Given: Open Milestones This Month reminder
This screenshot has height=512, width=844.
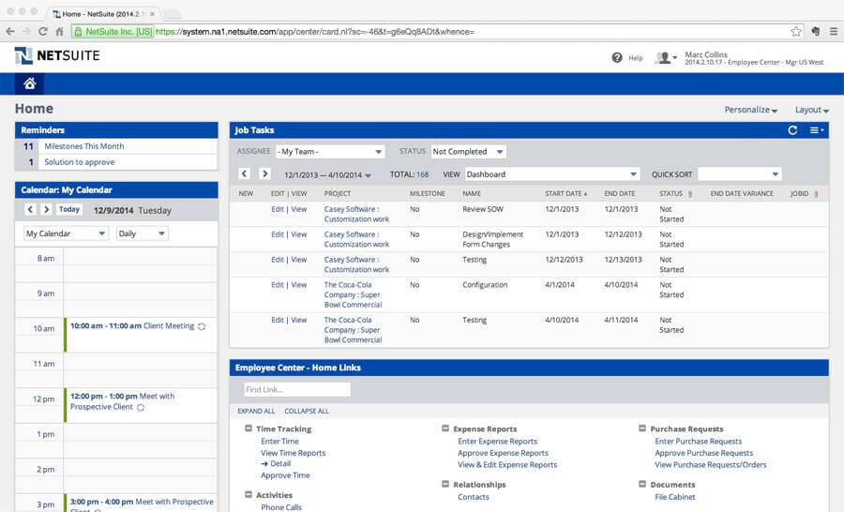Looking at the screenshot, I should tap(84, 146).
